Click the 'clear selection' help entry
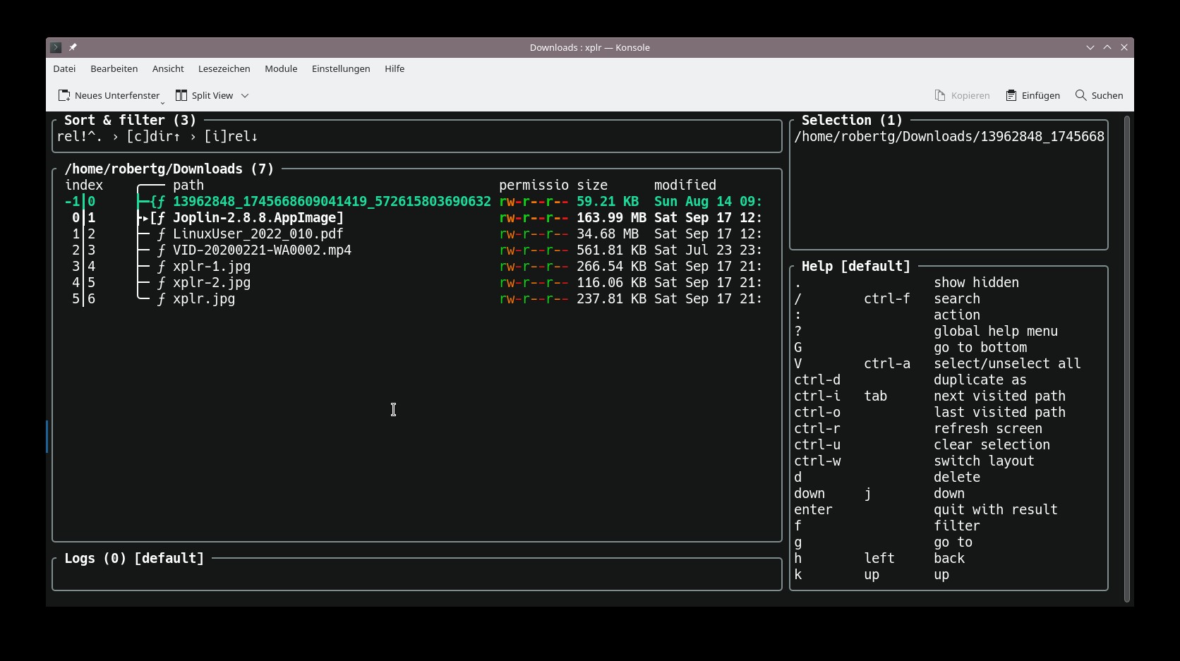Screen dimensions: 1180x661 tap(992, 444)
